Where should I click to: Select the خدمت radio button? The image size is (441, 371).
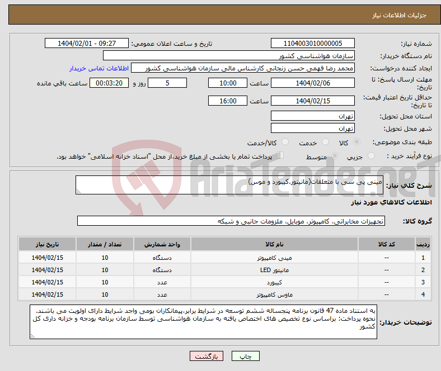click(x=325, y=142)
